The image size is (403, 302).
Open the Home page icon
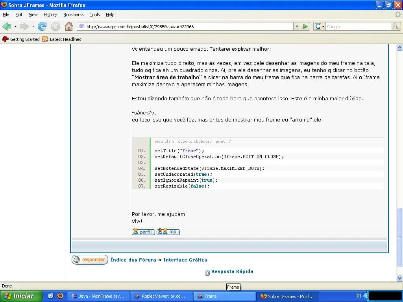coord(68,26)
